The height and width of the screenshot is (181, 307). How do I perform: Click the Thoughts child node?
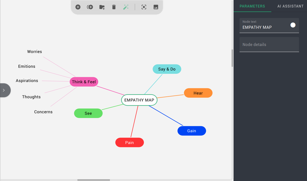31,97
